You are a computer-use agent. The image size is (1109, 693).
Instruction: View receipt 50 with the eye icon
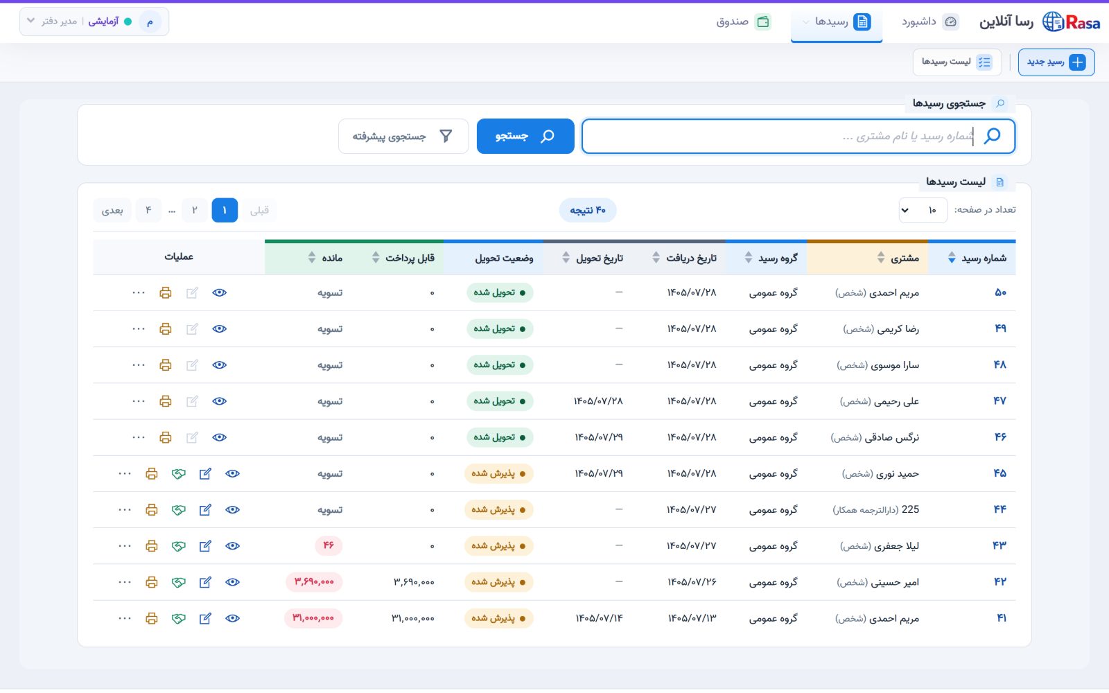[x=220, y=292]
